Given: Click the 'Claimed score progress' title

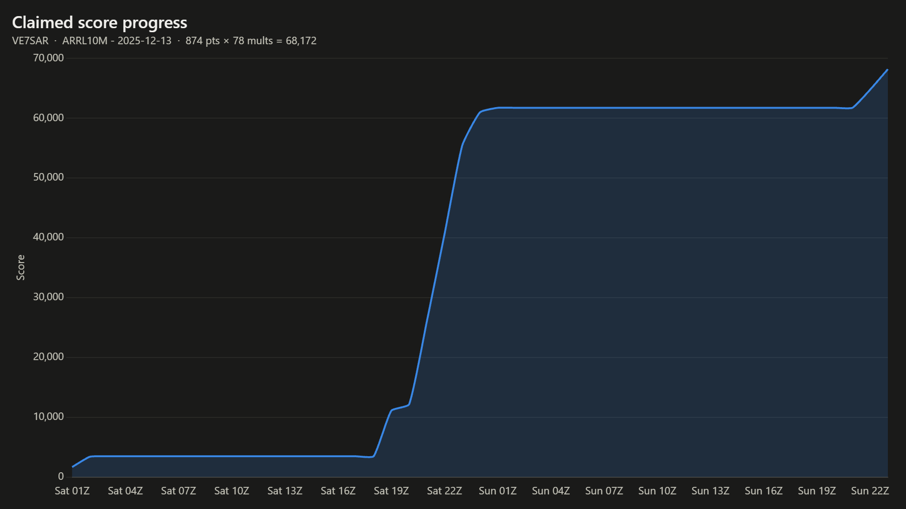Looking at the screenshot, I should [x=100, y=23].
